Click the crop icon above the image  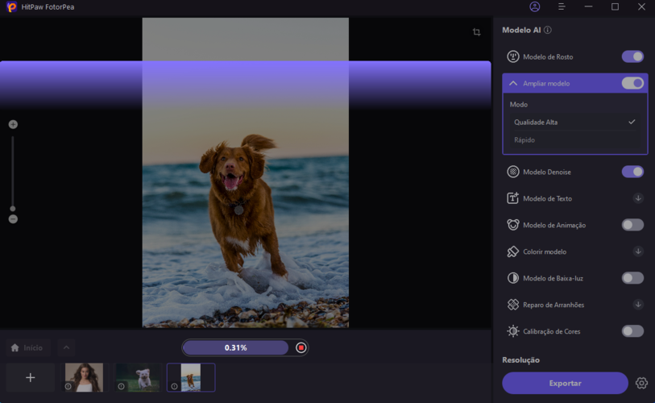tap(476, 32)
